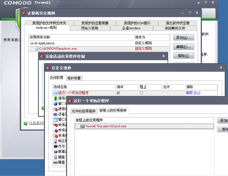
Task: Click 移除(R) button in 计算机安全规则
Action: [x=183, y=56]
